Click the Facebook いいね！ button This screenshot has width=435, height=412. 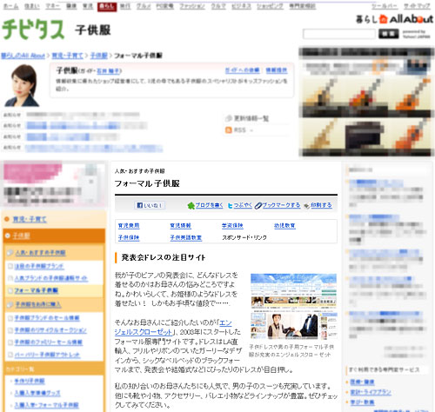point(150,205)
